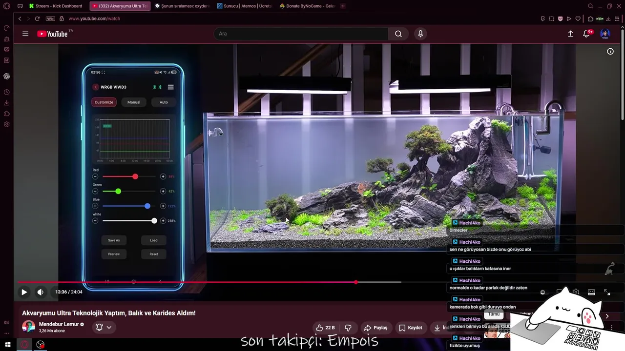Open the YouTube account avatar menu
625x351 pixels.
(605, 34)
